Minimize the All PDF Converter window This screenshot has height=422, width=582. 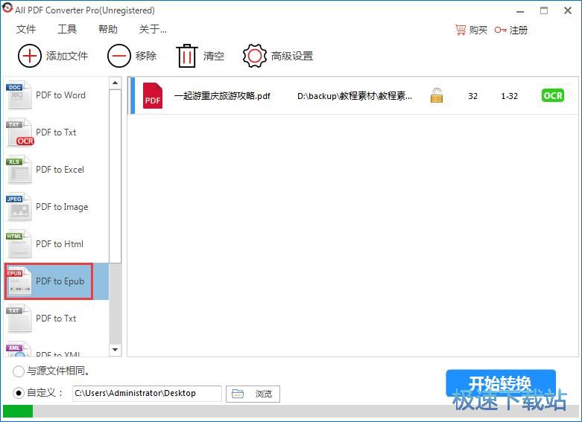520,11
